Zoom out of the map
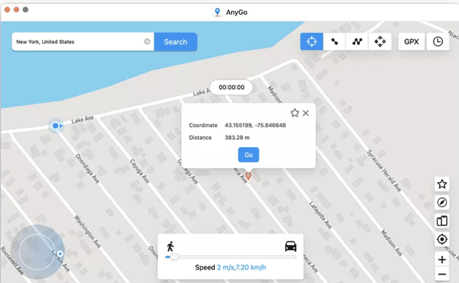The height and width of the screenshot is (283, 459). tap(442, 274)
